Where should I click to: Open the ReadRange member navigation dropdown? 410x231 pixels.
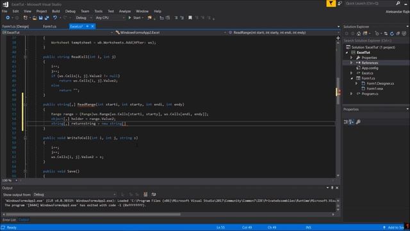284,33
